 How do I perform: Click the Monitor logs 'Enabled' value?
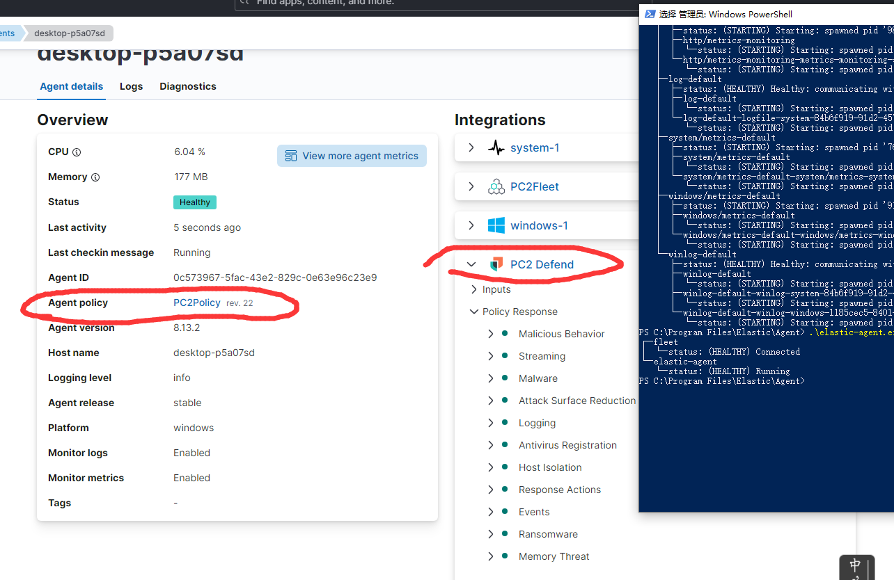tap(192, 453)
